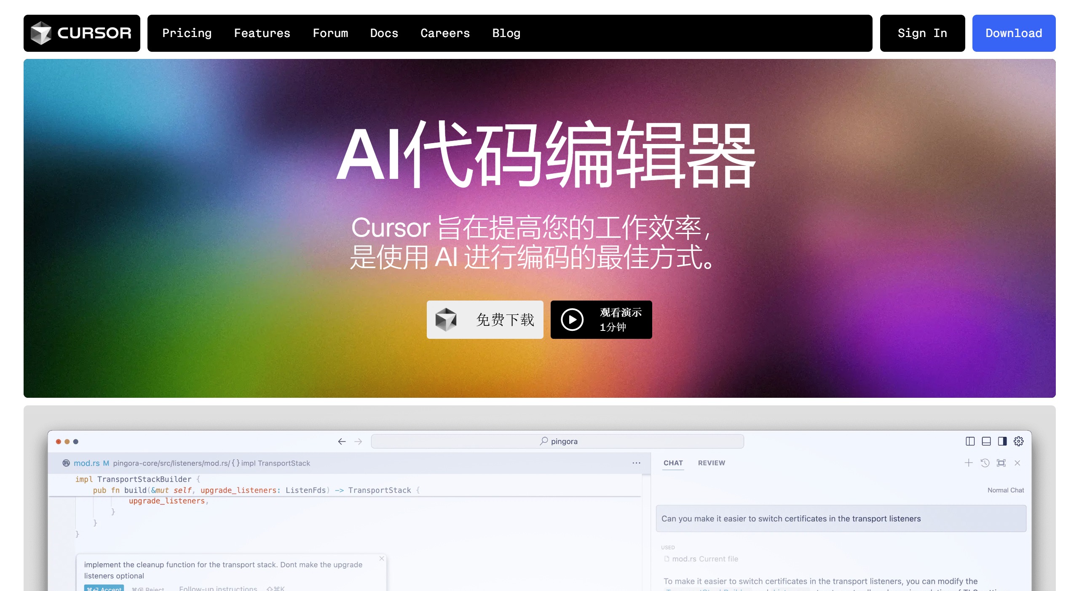Click the history restore icon in chat panel
The height and width of the screenshot is (591, 1079).
984,463
